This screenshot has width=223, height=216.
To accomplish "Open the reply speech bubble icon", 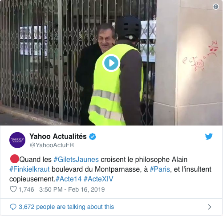I will pyautogui.click(x=13, y=207).
